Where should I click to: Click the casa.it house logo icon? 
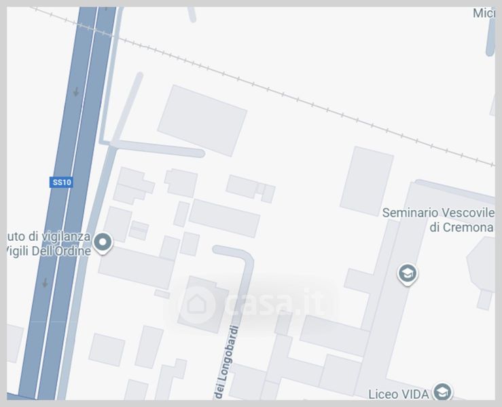click(197, 304)
